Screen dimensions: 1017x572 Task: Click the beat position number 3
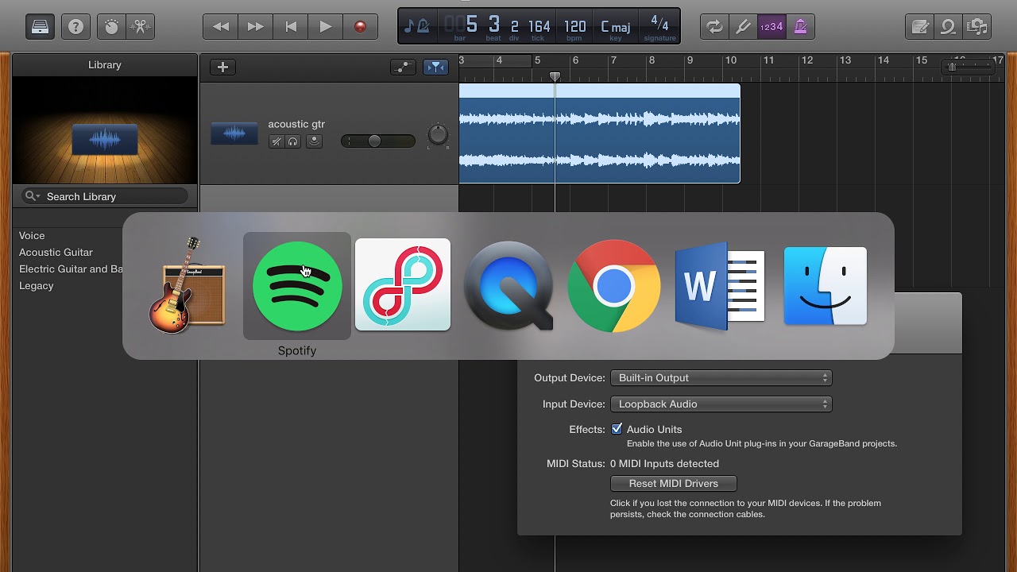[493, 25]
